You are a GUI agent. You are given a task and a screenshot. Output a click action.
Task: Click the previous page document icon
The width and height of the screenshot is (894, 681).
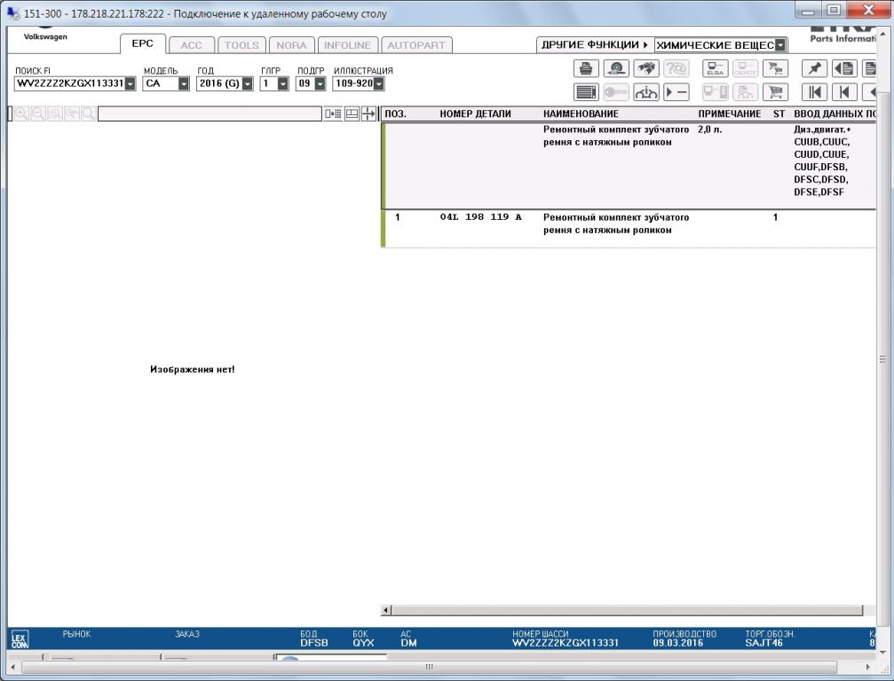coord(844,68)
